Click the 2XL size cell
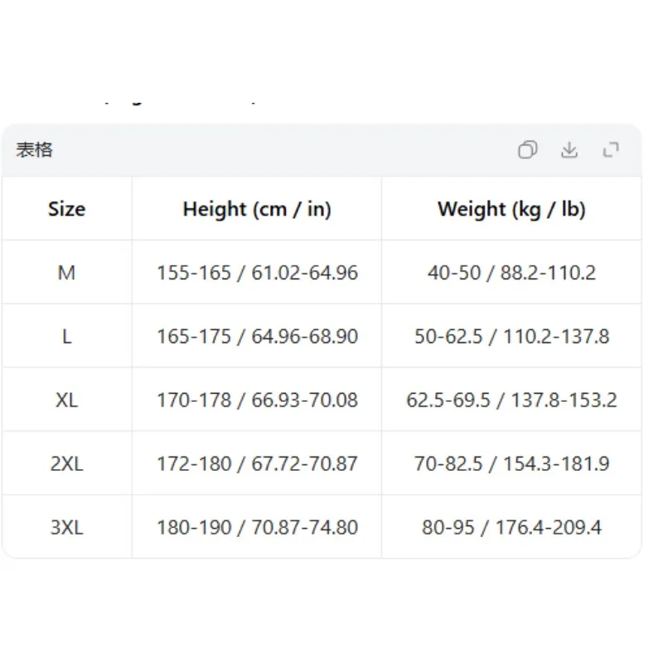Screen dimensions: 663x663 (x=67, y=464)
